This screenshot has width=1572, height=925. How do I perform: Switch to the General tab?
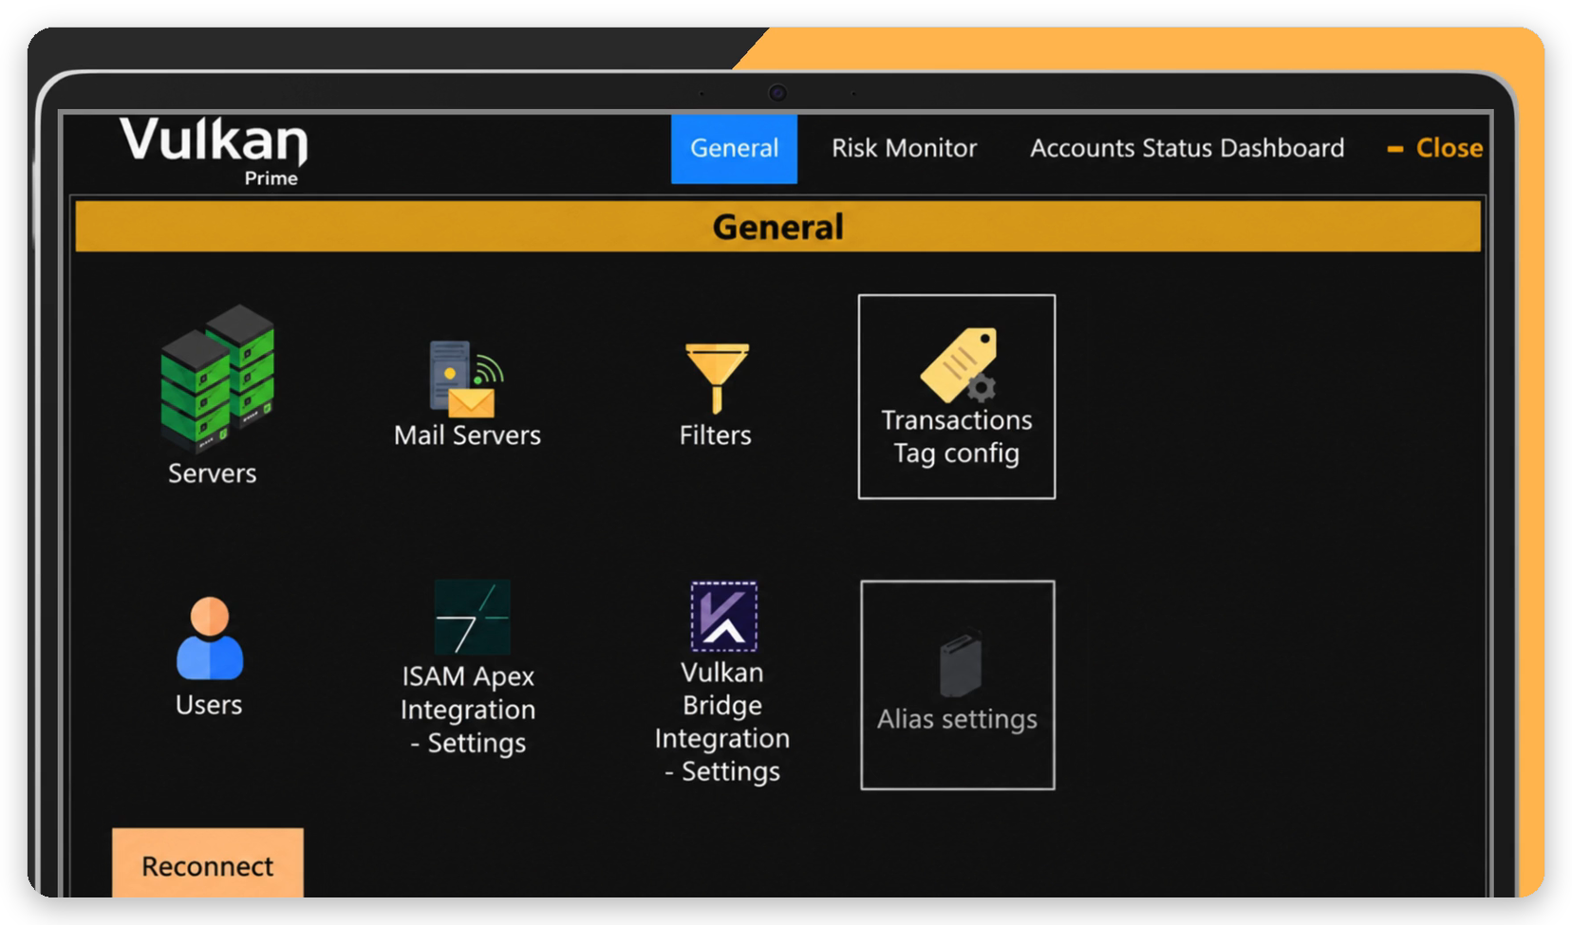[x=734, y=149]
